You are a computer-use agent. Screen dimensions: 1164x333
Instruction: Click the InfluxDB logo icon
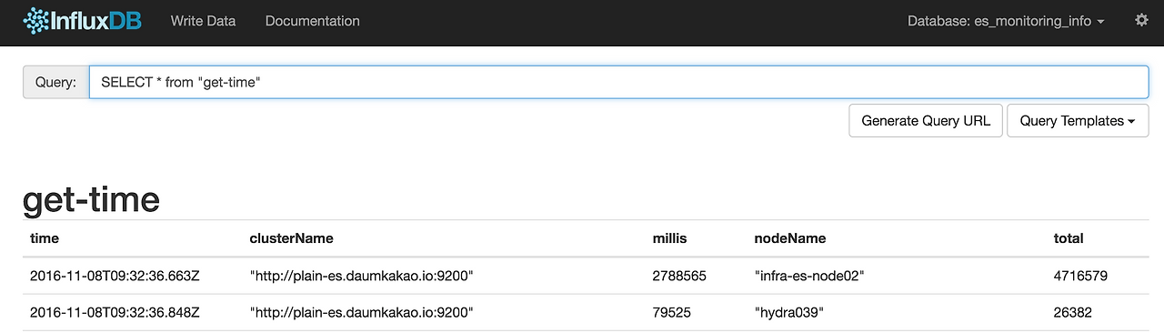click(x=36, y=21)
